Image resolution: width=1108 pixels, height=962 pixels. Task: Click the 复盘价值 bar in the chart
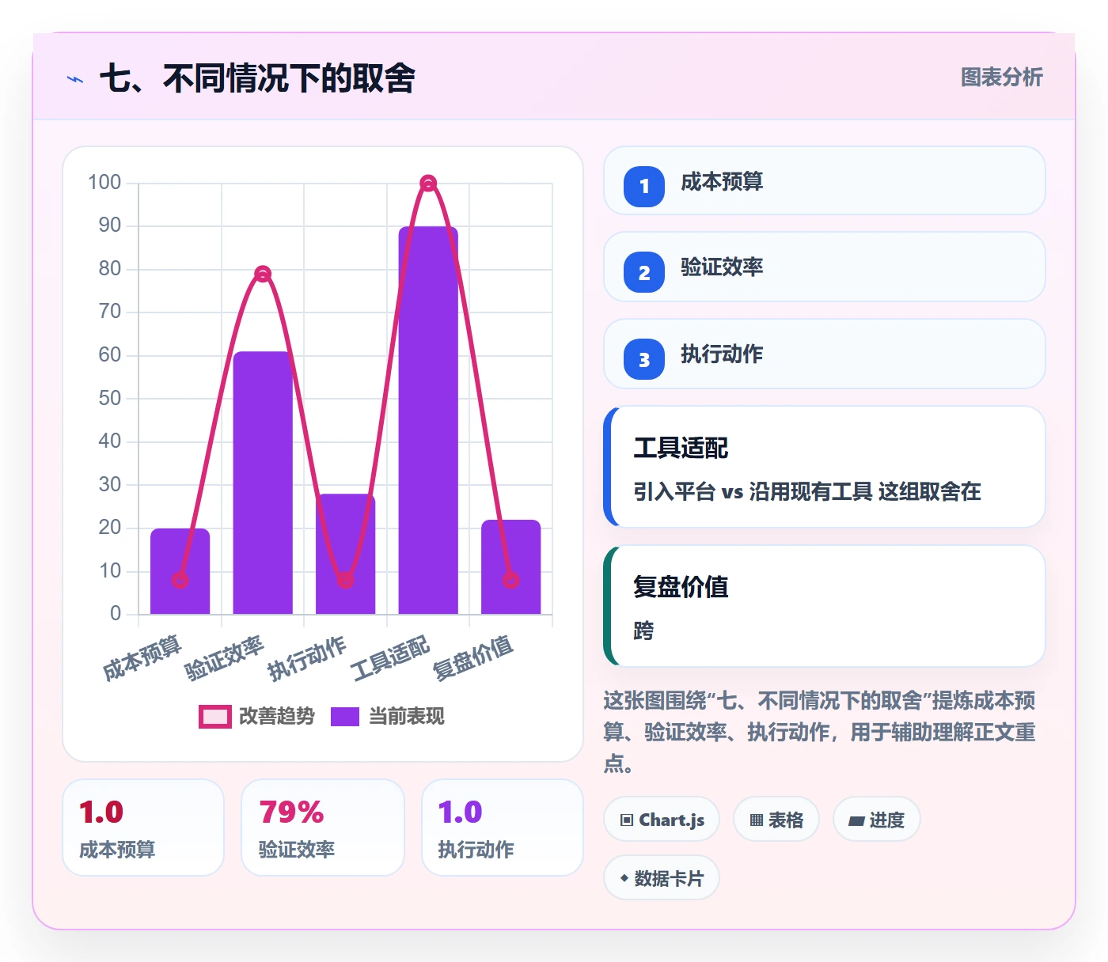point(511,566)
